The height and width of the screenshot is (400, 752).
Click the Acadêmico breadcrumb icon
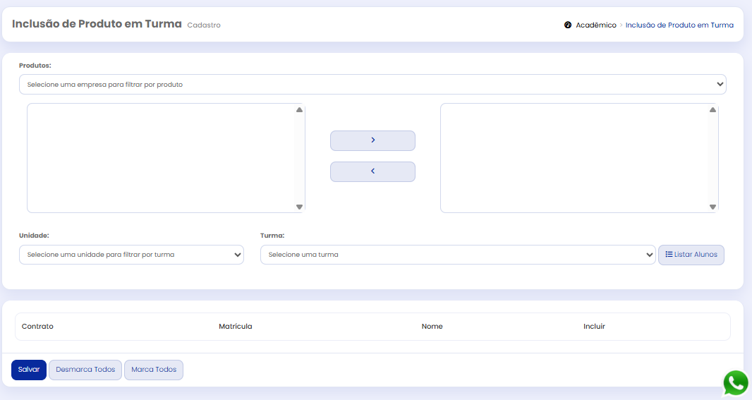tap(568, 25)
